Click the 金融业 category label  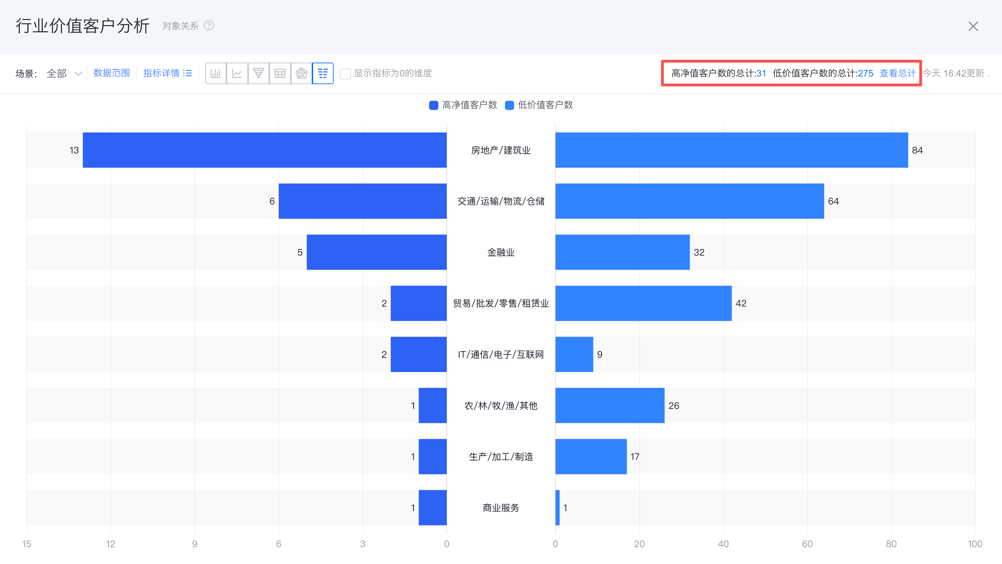tap(501, 252)
